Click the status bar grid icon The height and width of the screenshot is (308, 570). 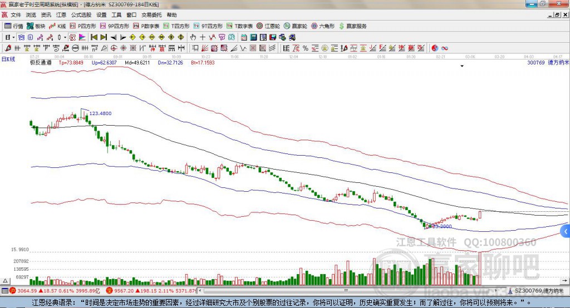pyautogui.click(x=4, y=291)
